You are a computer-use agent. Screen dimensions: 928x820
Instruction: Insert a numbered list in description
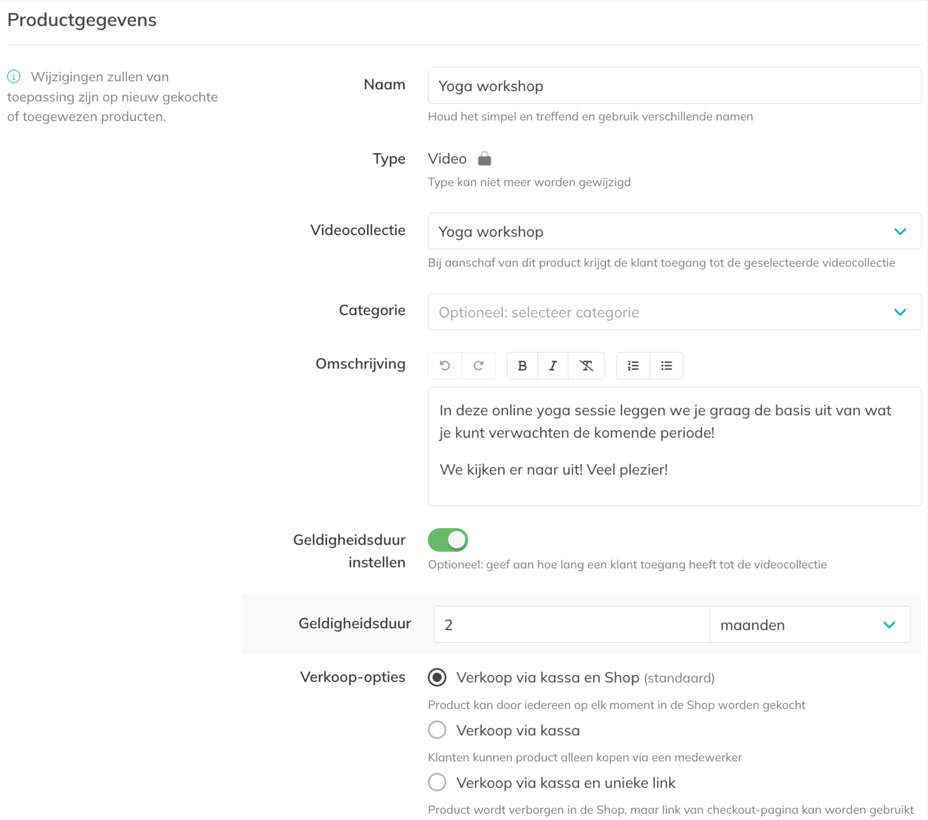coord(633,366)
